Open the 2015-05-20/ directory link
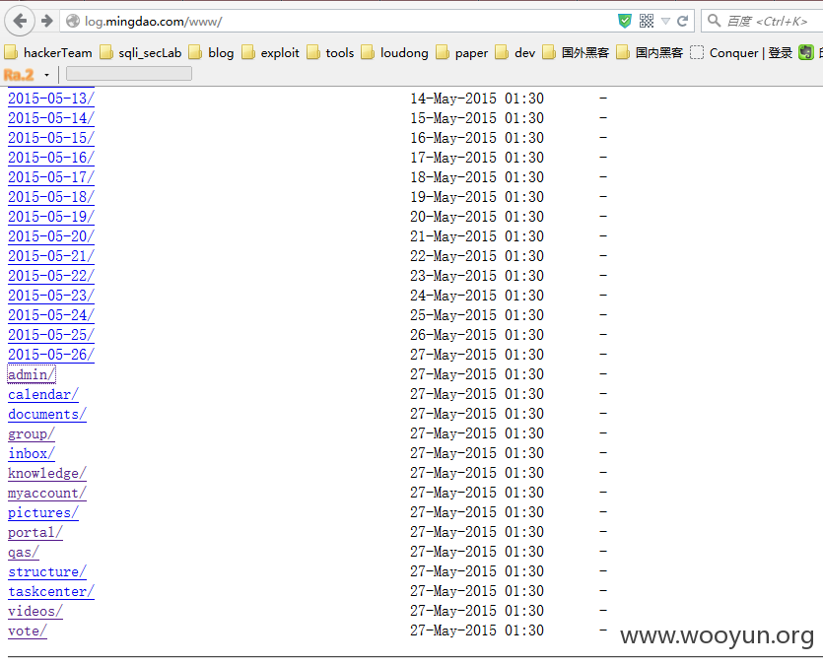Viewport: 823px width, 664px height. click(x=51, y=236)
